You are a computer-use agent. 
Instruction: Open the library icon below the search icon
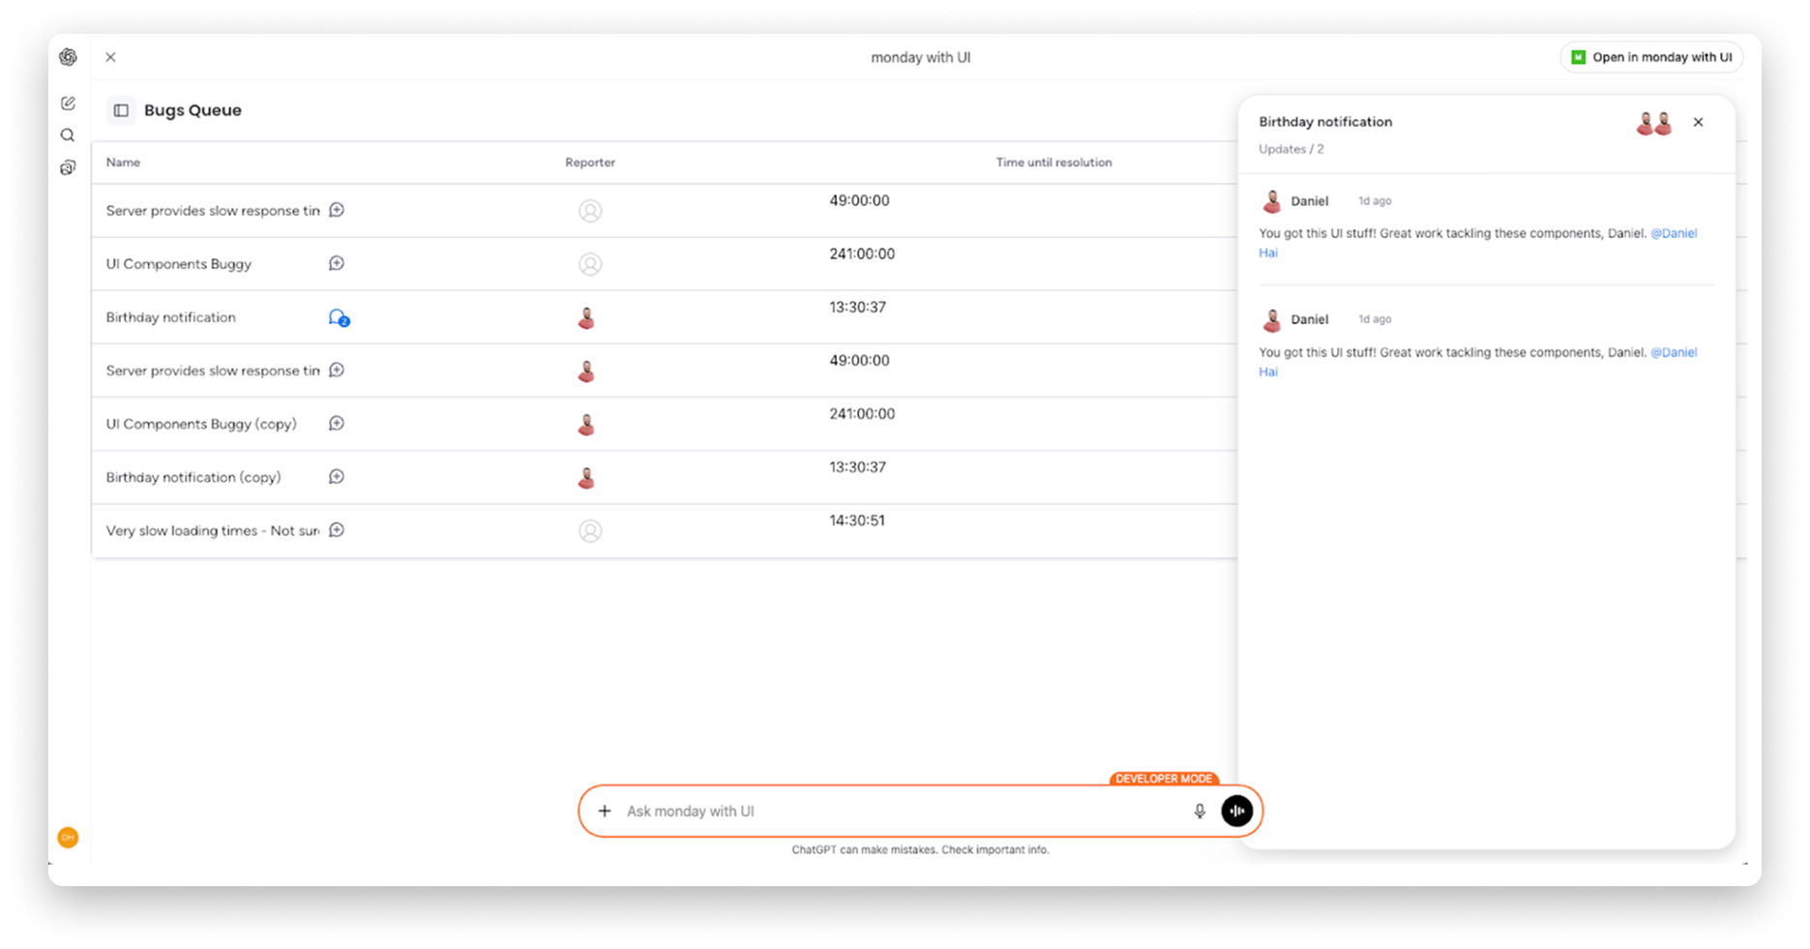(68, 168)
